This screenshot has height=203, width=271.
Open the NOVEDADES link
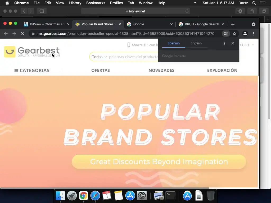coord(161,70)
